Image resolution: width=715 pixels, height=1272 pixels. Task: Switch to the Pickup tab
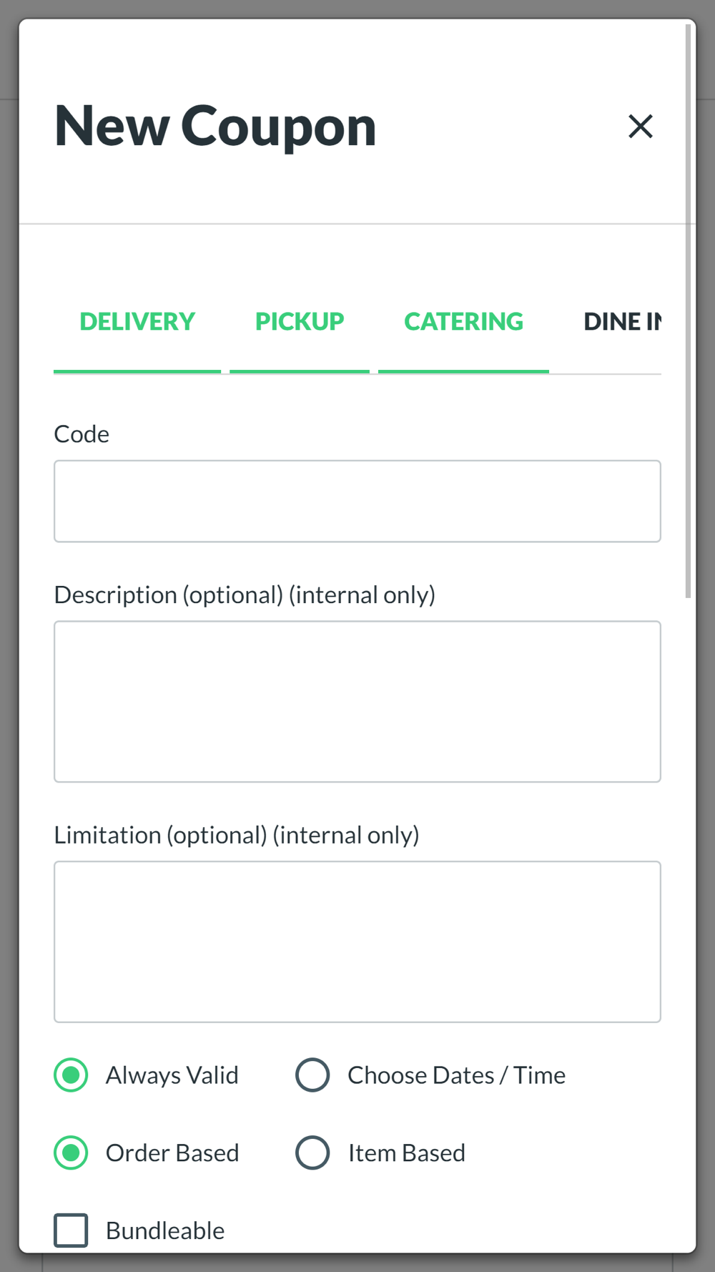(x=300, y=322)
